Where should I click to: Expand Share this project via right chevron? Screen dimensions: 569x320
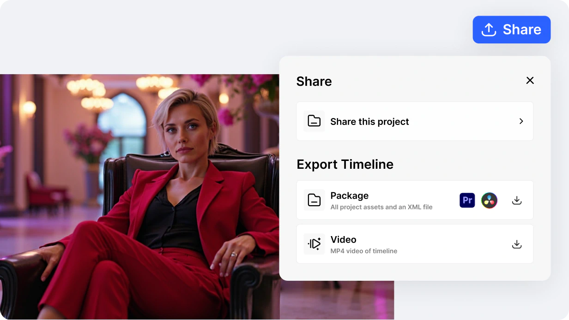[521, 121]
